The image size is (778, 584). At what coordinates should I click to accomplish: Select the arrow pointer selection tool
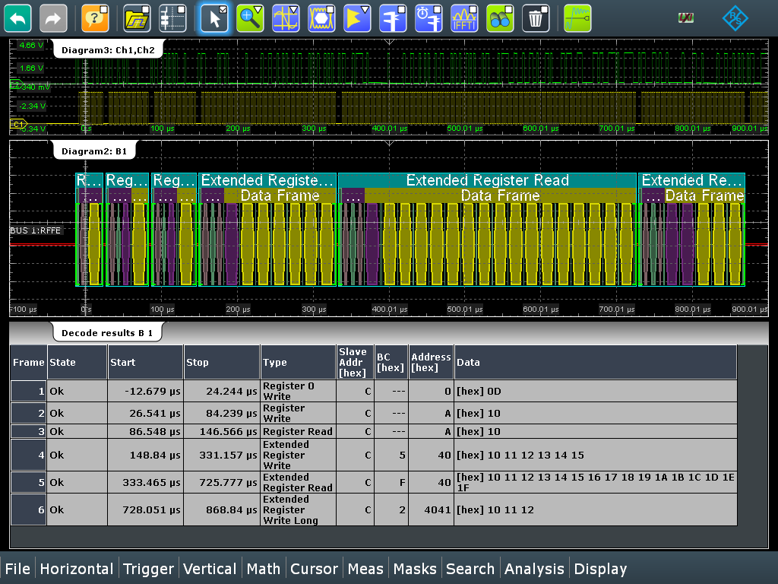pos(214,18)
